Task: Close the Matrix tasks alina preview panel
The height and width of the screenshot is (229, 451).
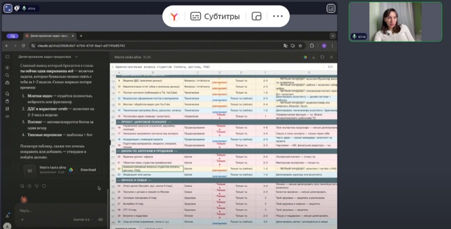Action: [x=331, y=58]
